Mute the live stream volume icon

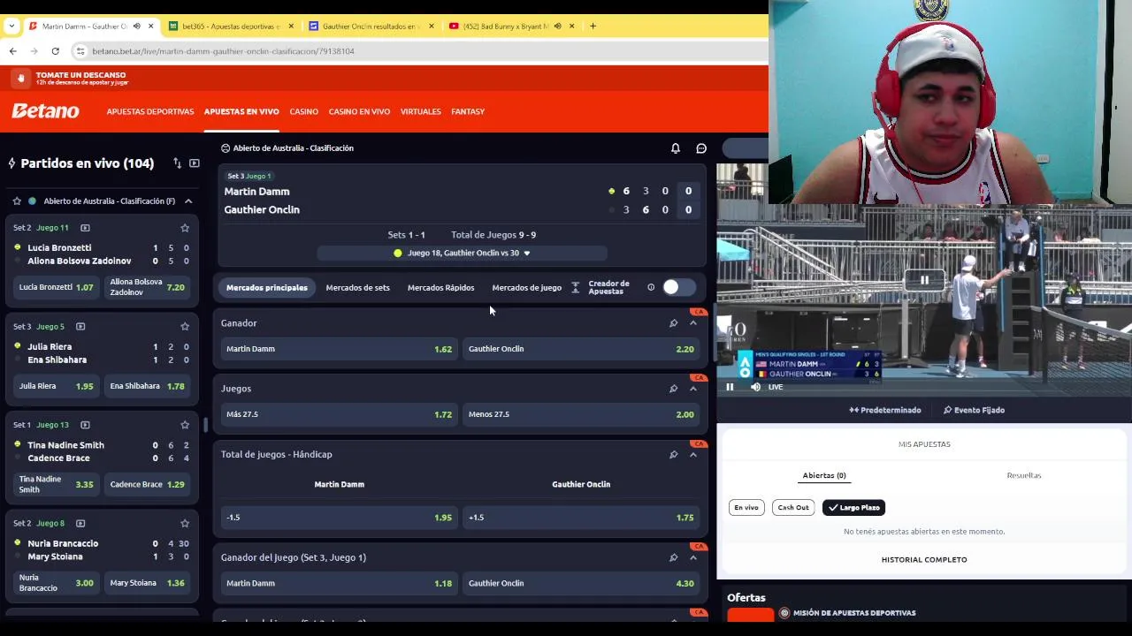click(x=755, y=387)
